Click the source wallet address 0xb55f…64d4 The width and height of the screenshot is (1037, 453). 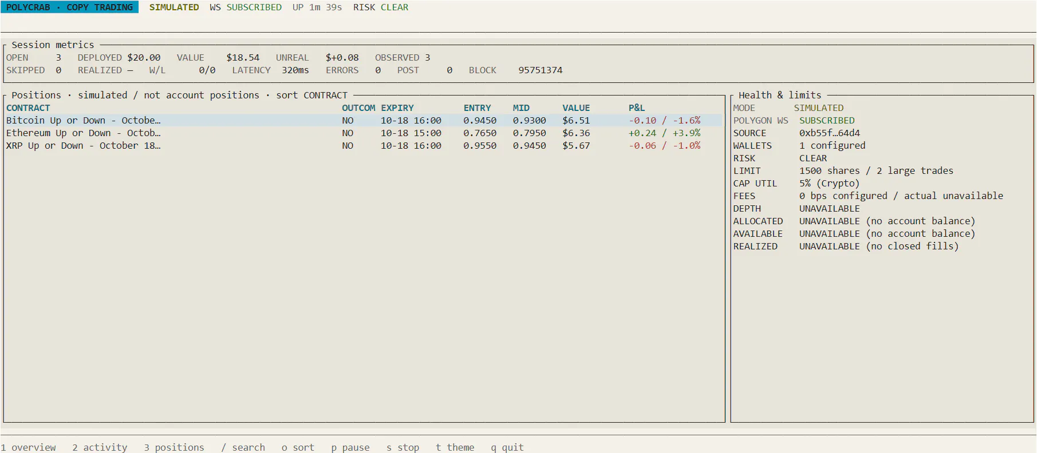click(x=830, y=133)
